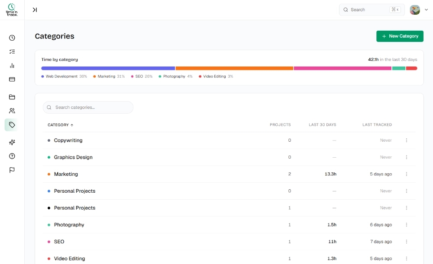Image resolution: width=433 pixels, height=264 pixels.
Task: Click the time'n track logo
Action: (x=12, y=10)
